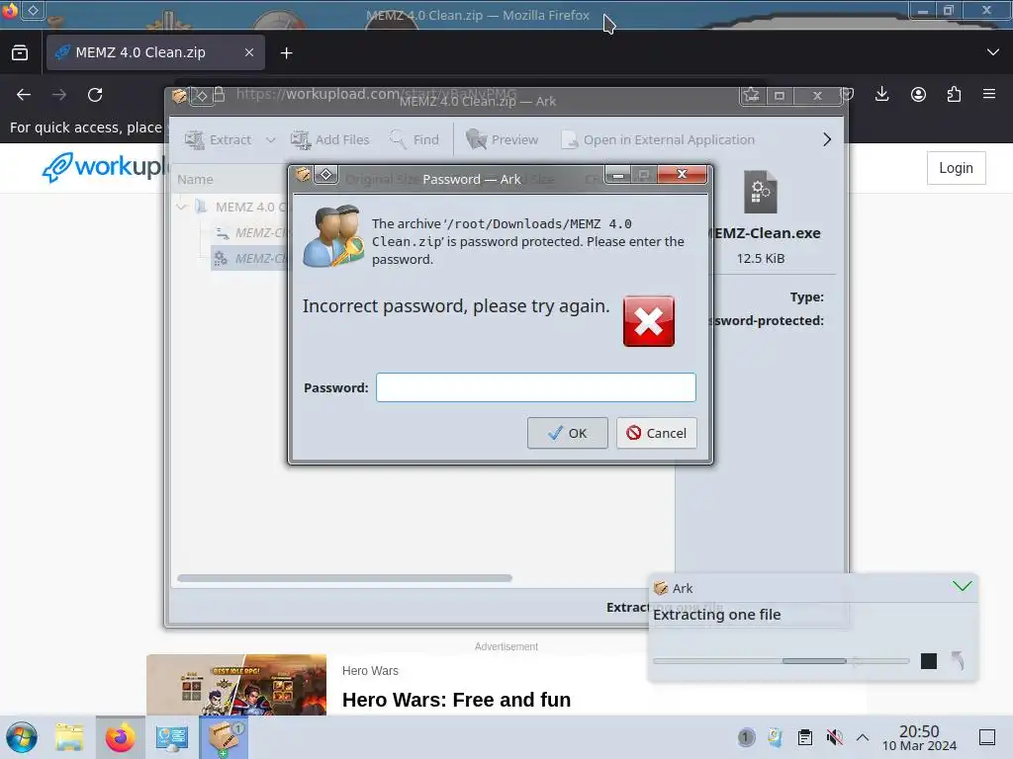The image size is (1013, 759).
Task: Open Hero Wars: Free and fun ad link
Action: 456,700
